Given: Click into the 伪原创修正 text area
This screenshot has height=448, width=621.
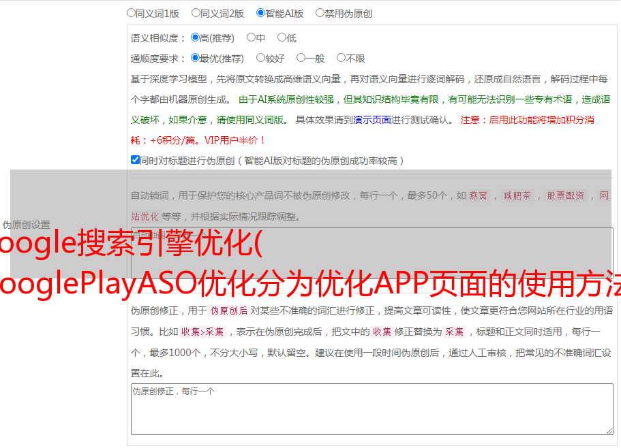Looking at the screenshot, I should click(x=372, y=409).
